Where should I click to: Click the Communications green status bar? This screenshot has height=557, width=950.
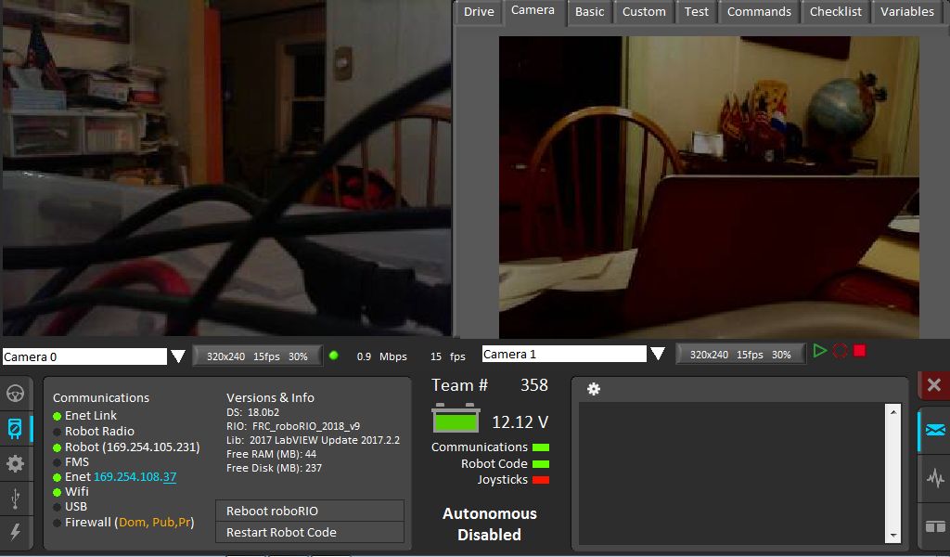click(x=541, y=447)
